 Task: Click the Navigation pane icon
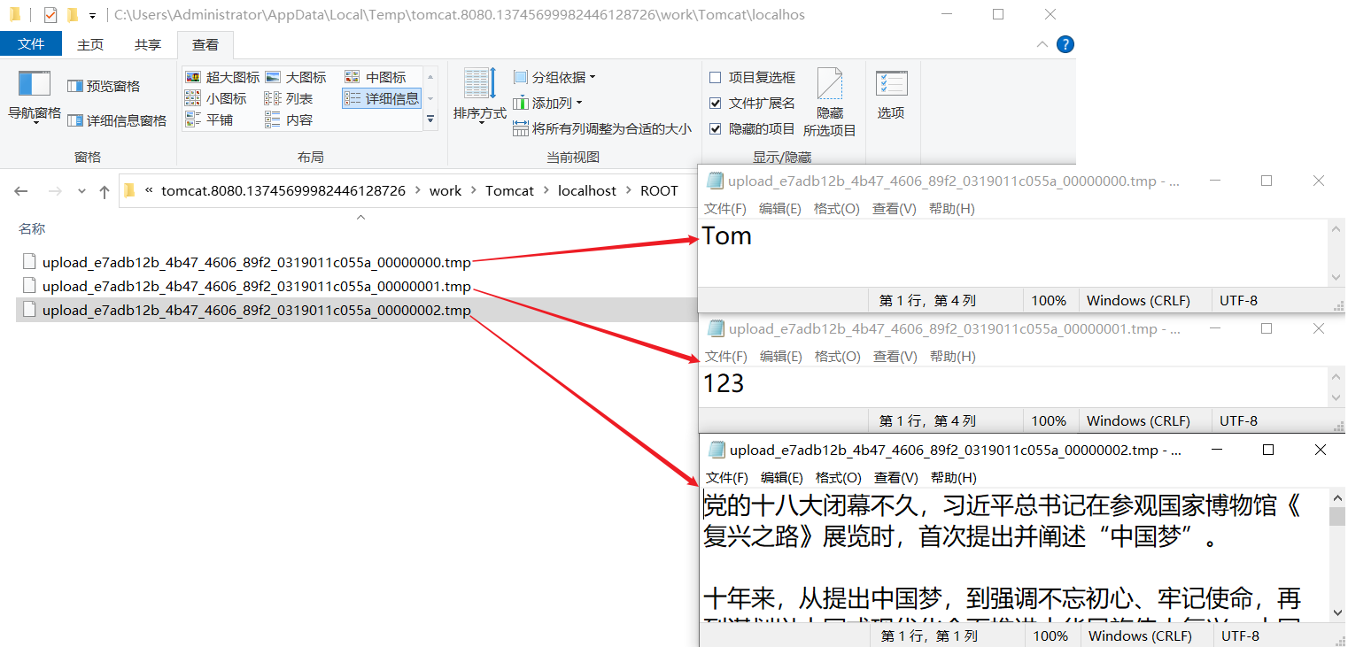coord(35,85)
